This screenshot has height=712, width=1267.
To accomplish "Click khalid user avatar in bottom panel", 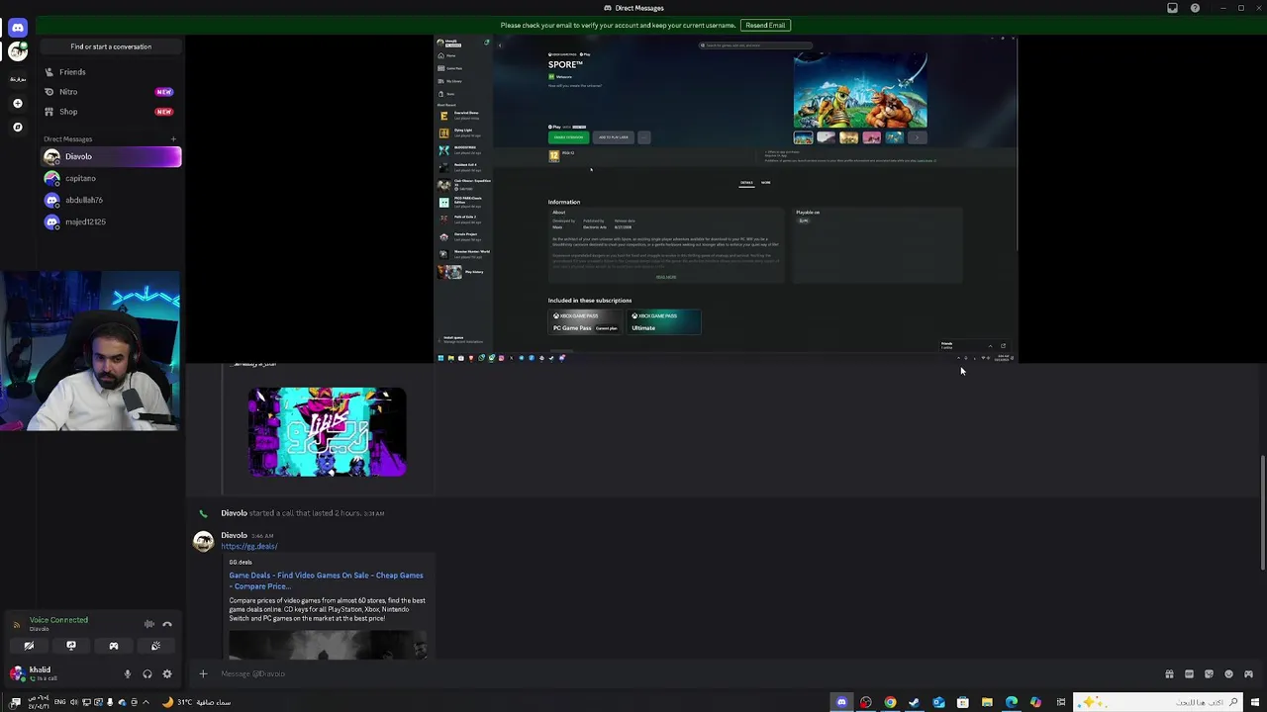I will (17, 673).
